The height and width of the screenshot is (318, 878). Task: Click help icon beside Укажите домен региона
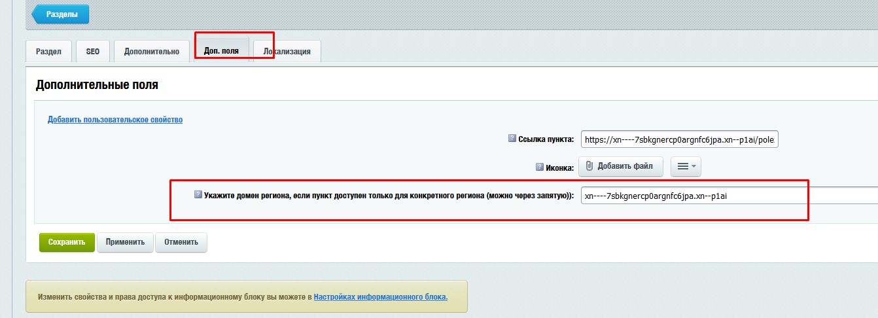point(198,195)
